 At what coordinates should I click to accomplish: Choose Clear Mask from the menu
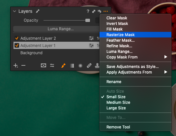pos(135,18)
